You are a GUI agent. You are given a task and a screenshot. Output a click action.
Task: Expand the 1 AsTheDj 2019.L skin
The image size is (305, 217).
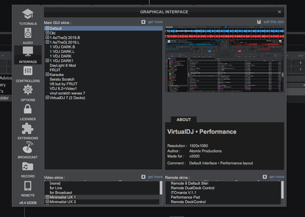[47, 42]
